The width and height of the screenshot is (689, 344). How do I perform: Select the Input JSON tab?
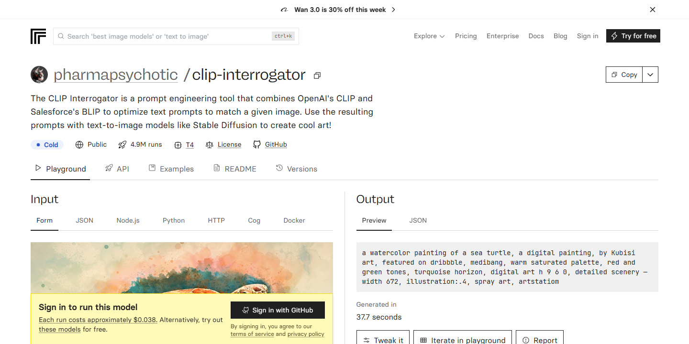(85, 220)
